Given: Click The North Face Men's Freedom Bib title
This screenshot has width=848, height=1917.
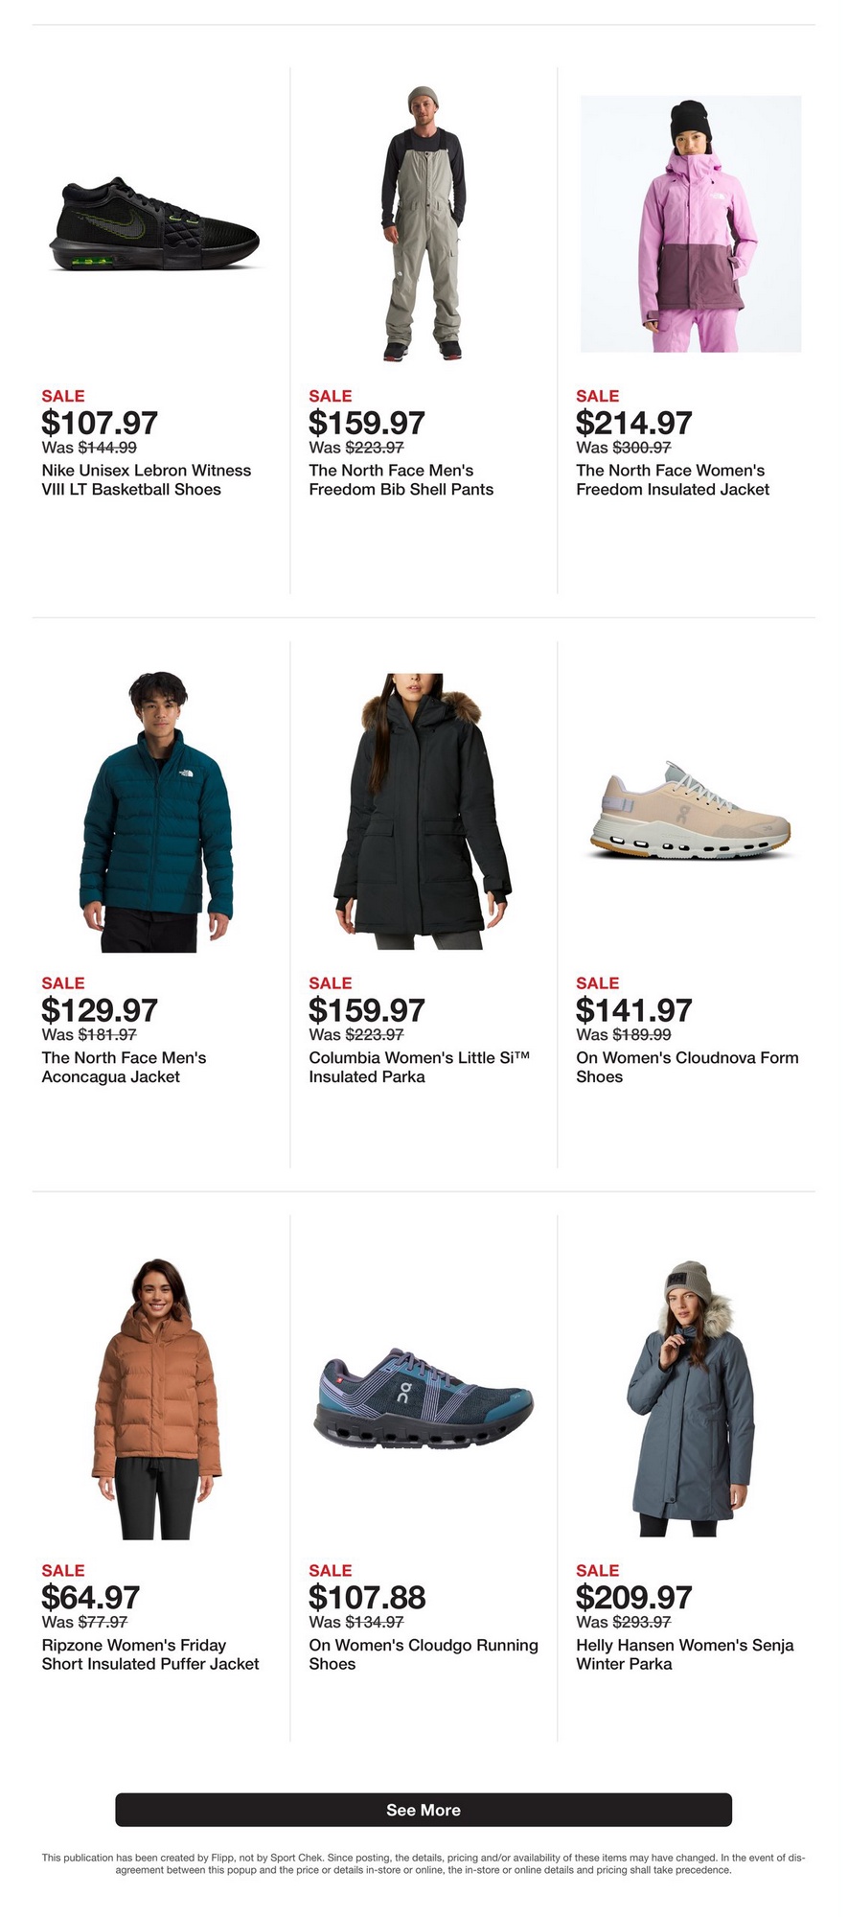Looking at the screenshot, I should (401, 479).
